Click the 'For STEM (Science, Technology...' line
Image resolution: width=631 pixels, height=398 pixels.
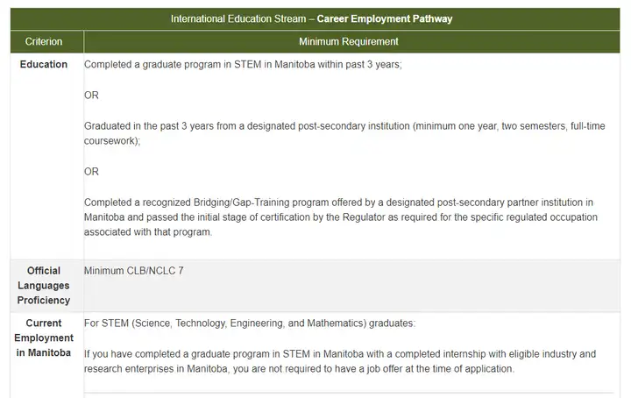click(x=250, y=323)
